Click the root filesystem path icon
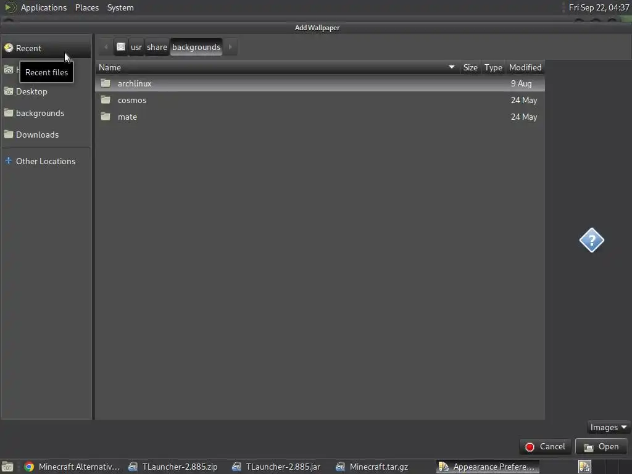This screenshot has width=632, height=474. point(121,47)
